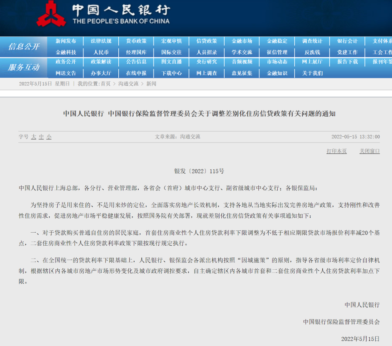The width and height of the screenshot is (392, 346).
Task: Visit the 征信管理 page
Action: click(277, 52)
